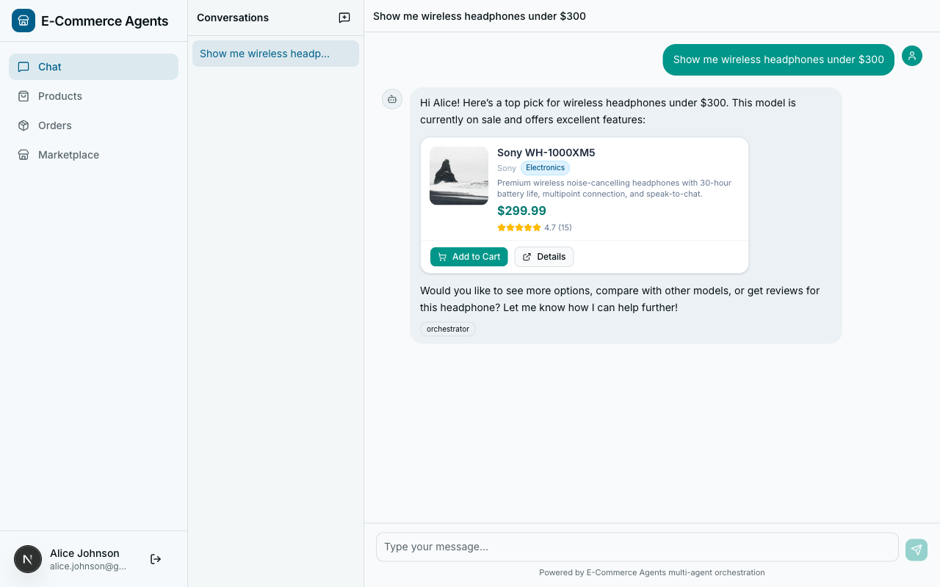Start a new conversation with the plus icon

[344, 18]
